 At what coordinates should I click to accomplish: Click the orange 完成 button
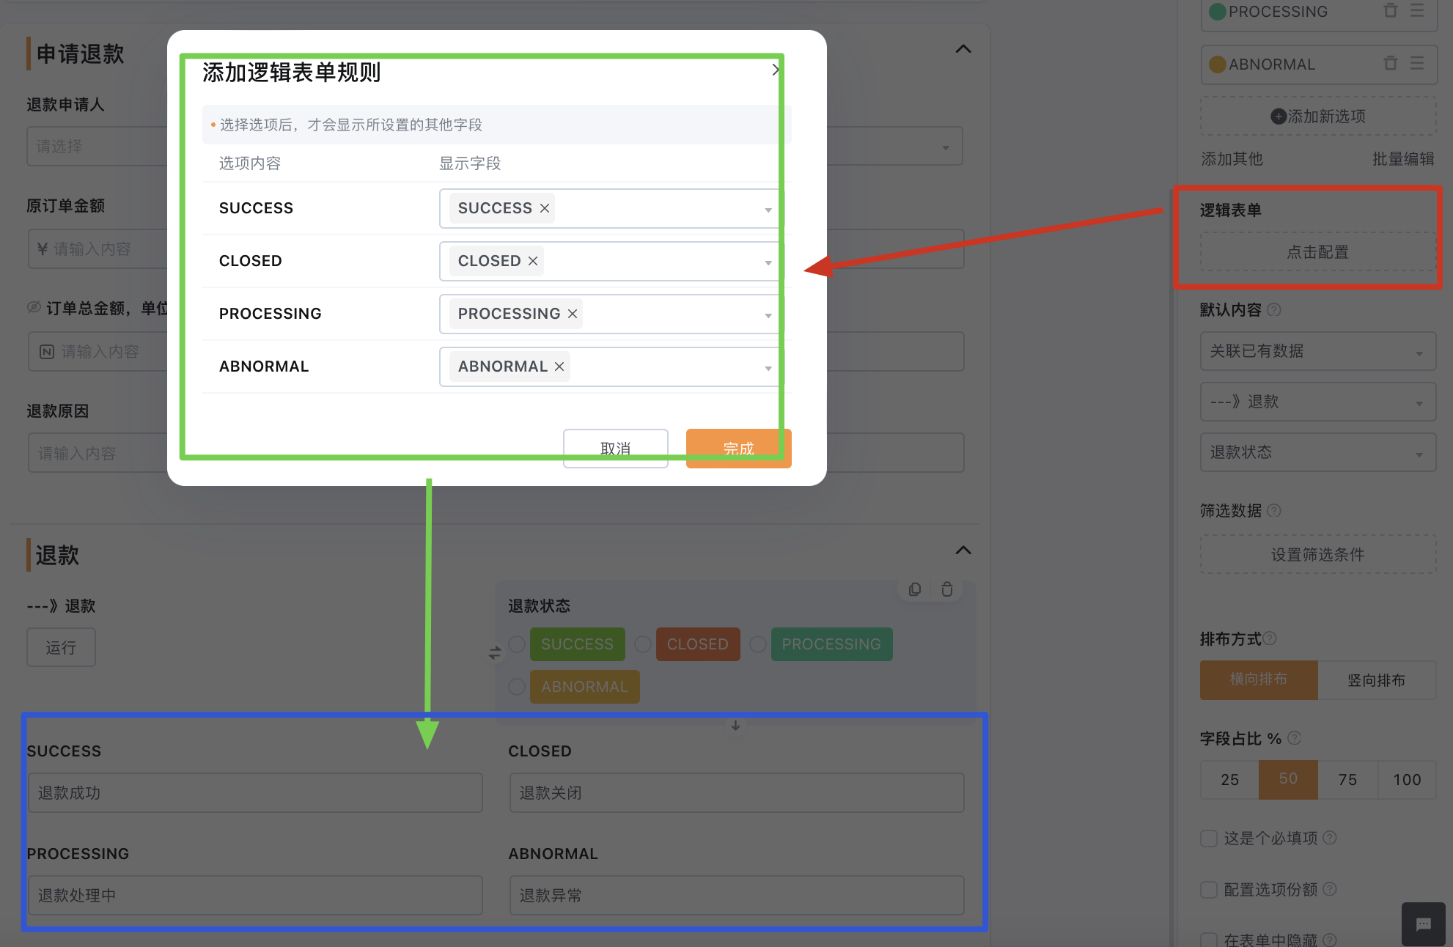(x=739, y=448)
